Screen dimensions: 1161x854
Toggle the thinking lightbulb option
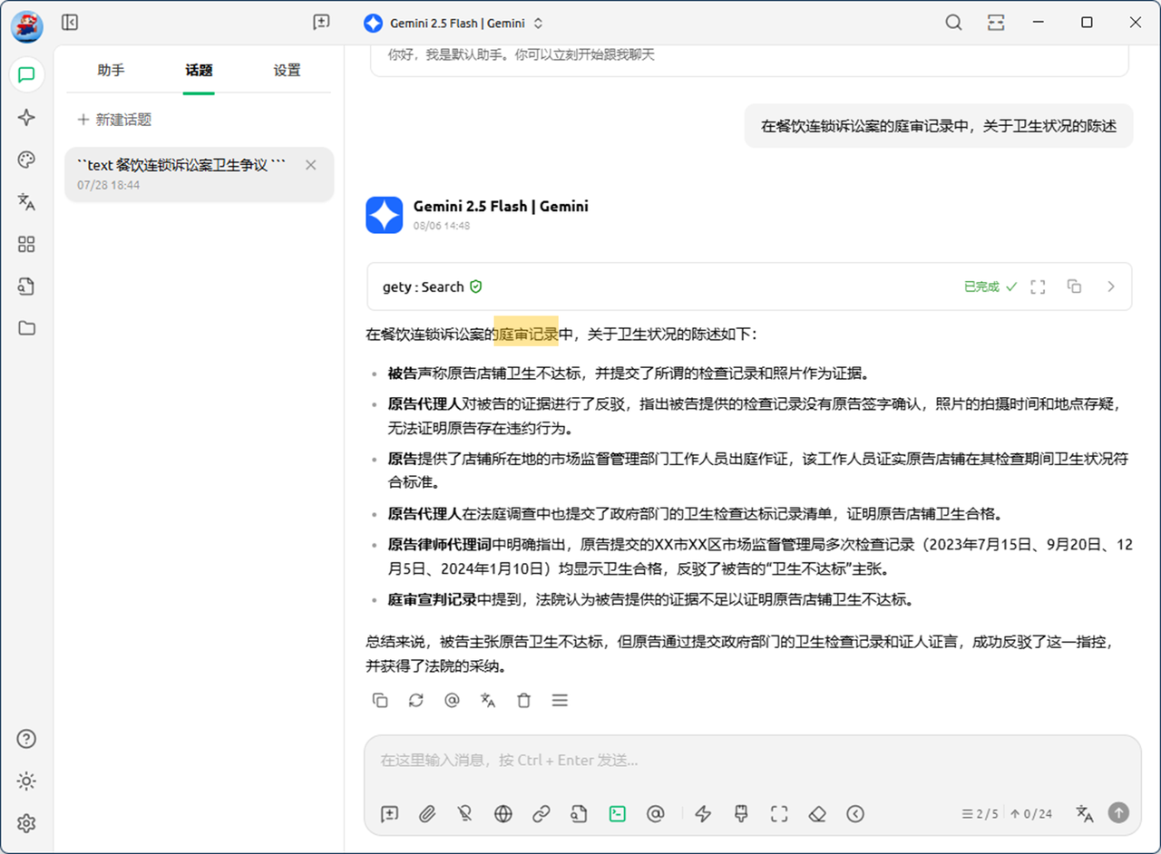click(x=465, y=814)
